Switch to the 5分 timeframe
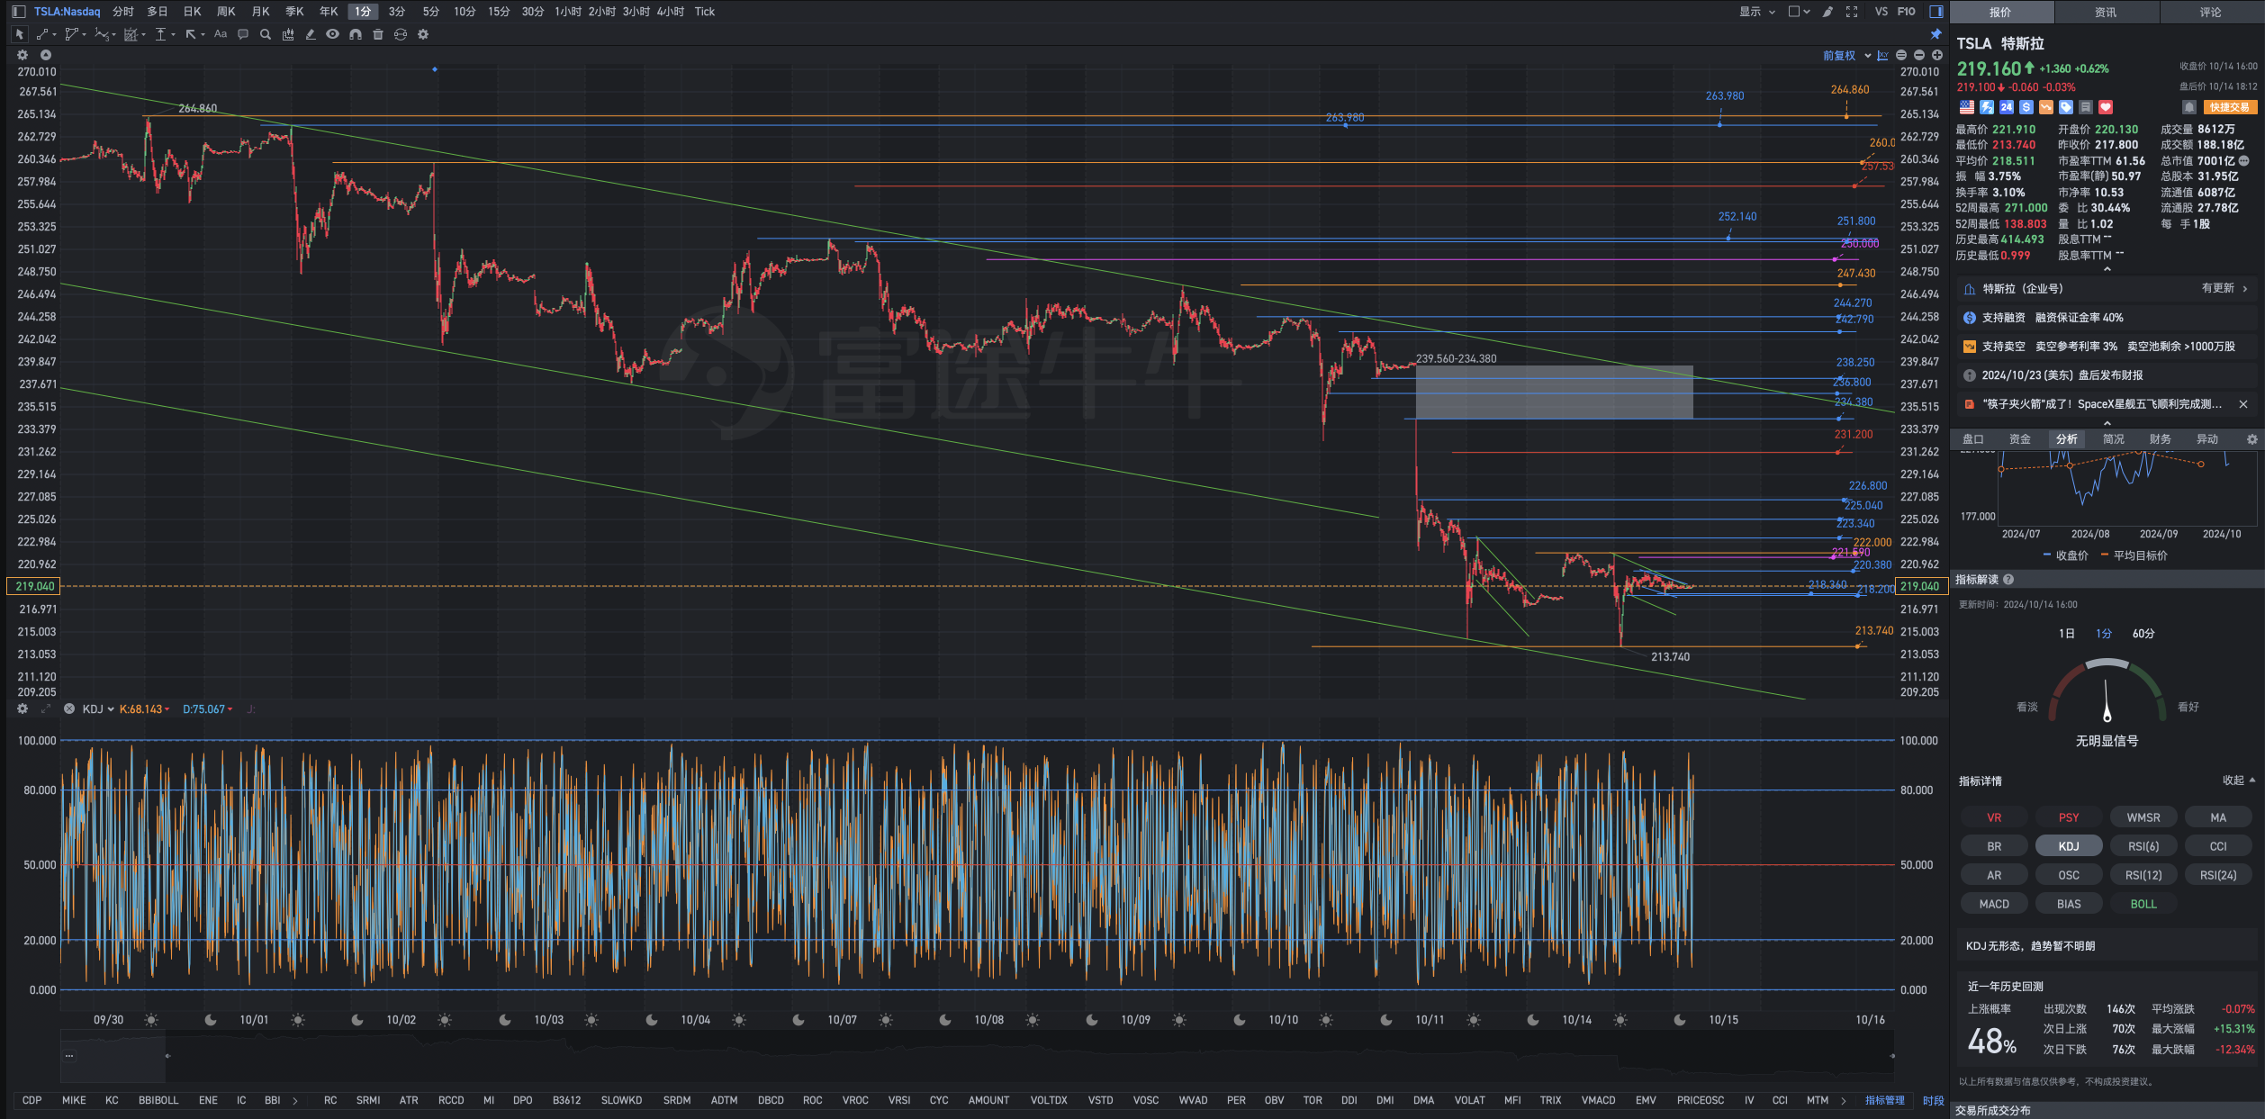The height and width of the screenshot is (1119, 2265). (431, 12)
